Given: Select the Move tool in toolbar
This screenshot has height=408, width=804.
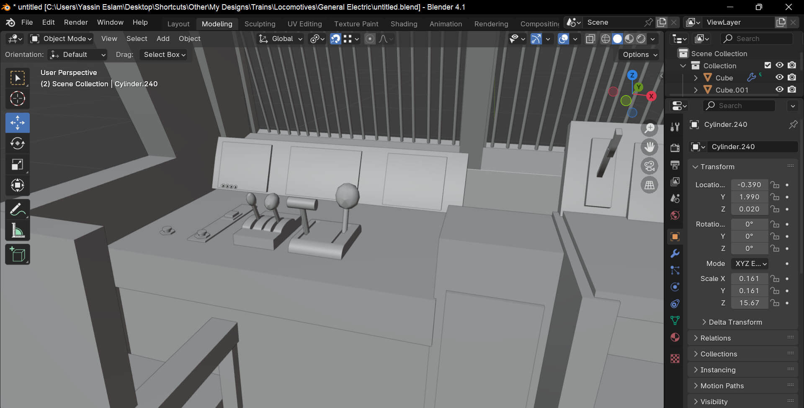Looking at the screenshot, I should click(x=17, y=123).
